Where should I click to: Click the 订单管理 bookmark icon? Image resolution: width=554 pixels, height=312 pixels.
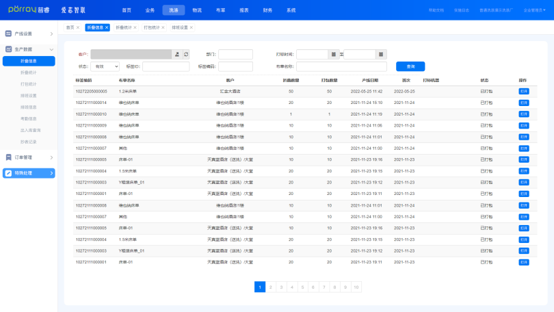tap(8, 157)
